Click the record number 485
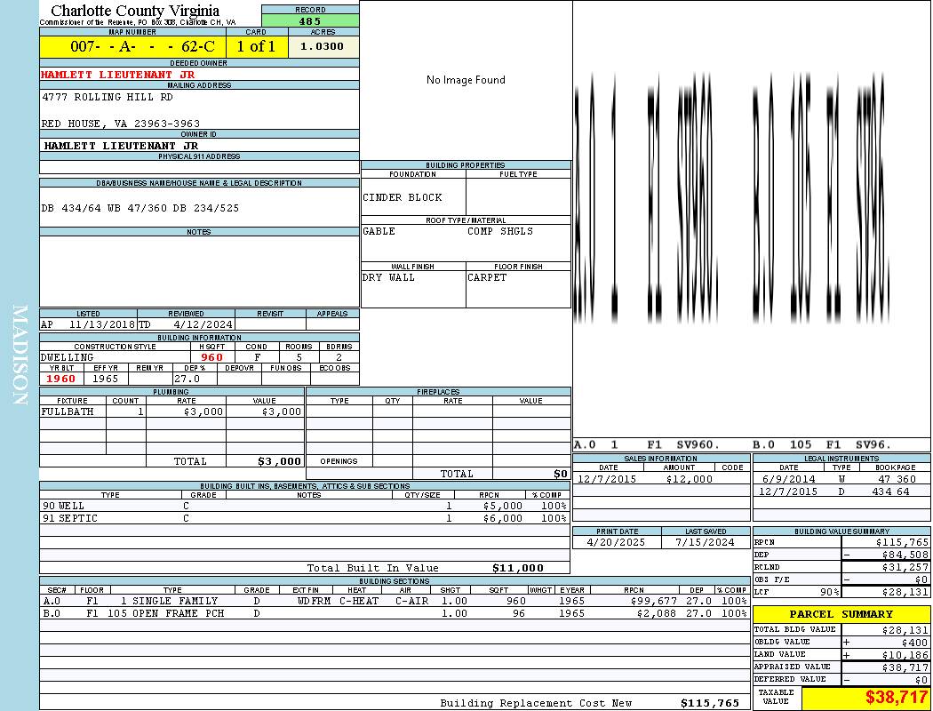This screenshot has width=933, height=711. coord(310,20)
